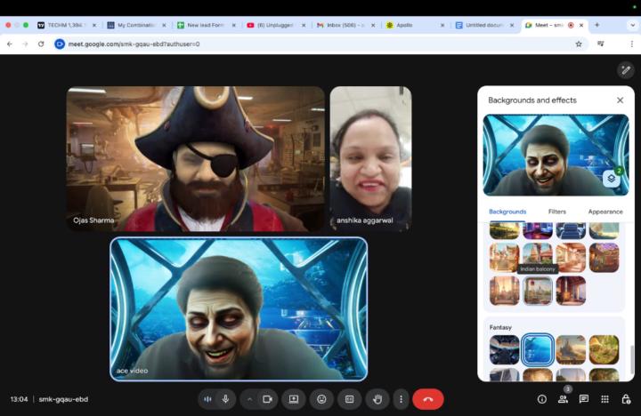Screen dimensions: 641x416
Task: Close the Backgrounds and effects panel
Action: coord(620,100)
